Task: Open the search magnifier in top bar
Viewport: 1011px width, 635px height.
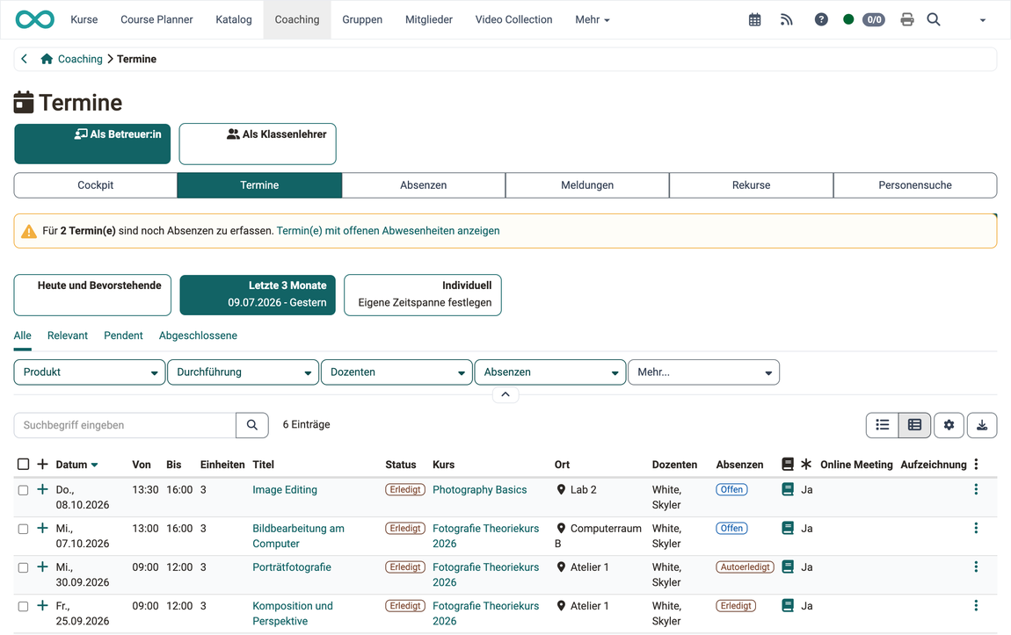Action: point(934,20)
